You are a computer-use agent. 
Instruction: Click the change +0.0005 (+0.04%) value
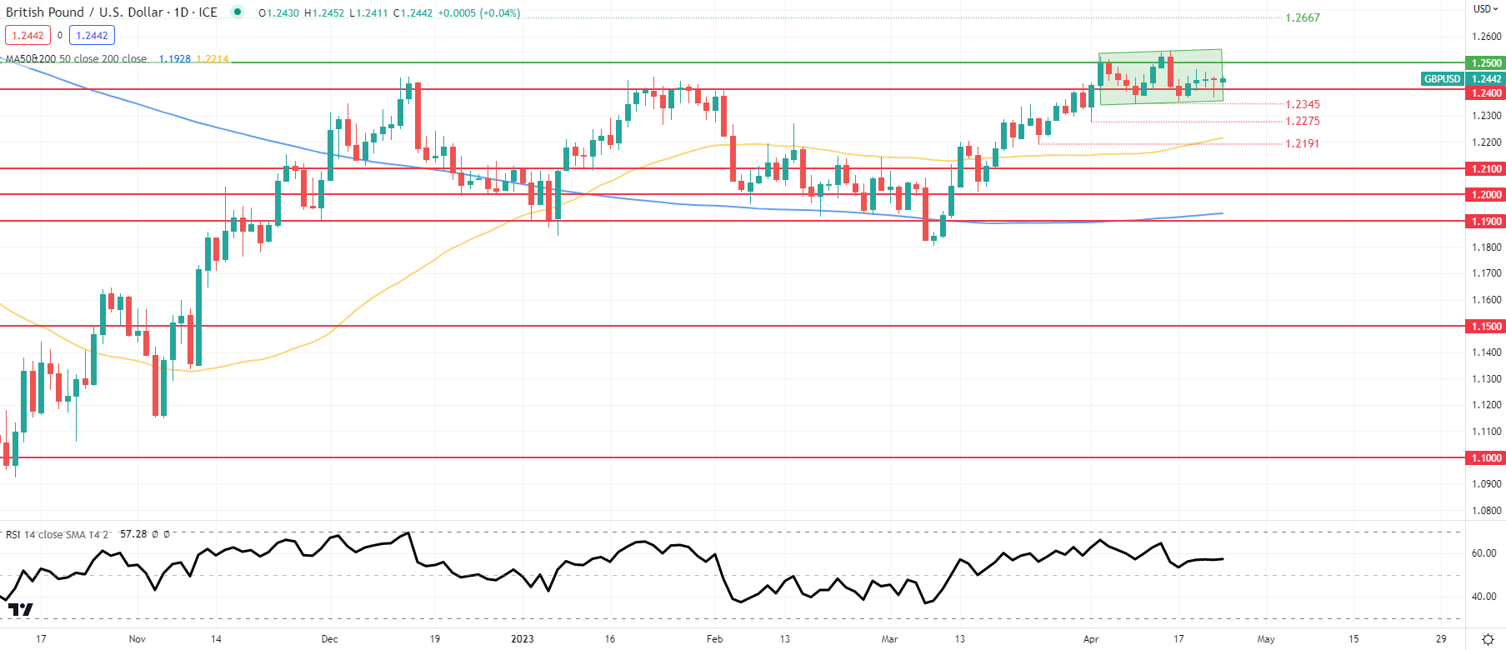click(479, 13)
